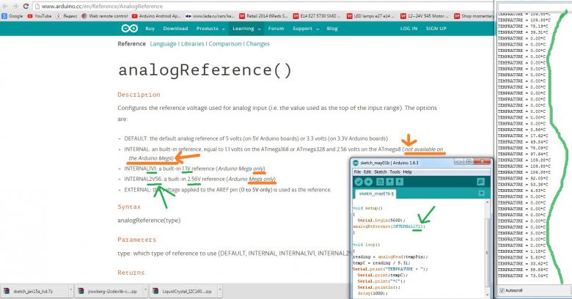The height and width of the screenshot is (299, 572).
Task: Click the New sketch icon in Arduino IDE
Action: click(x=380, y=182)
